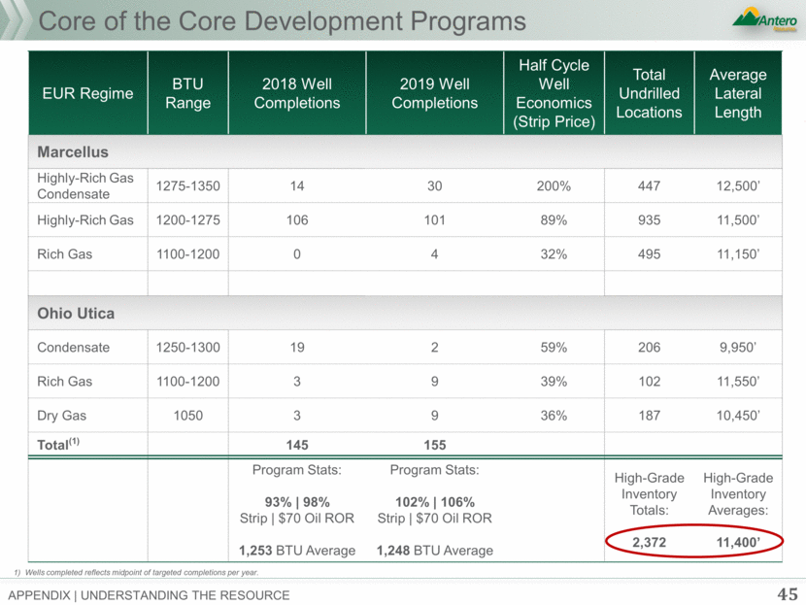Select the '2019 Well Completions' header
The image size is (806, 605).
click(x=435, y=93)
